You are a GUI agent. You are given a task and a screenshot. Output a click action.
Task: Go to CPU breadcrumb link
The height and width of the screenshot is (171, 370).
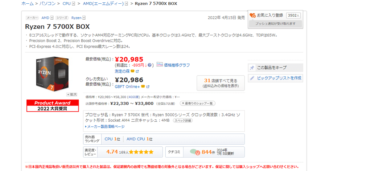[66, 3]
